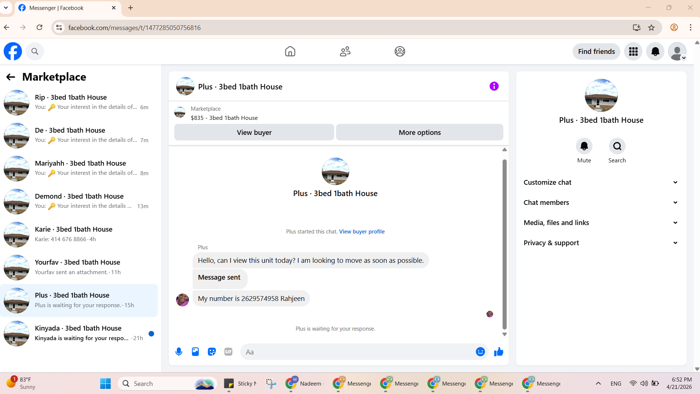Install app icon in address bar
This screenshot has height=394, width=700.
[x=637, y=27]
